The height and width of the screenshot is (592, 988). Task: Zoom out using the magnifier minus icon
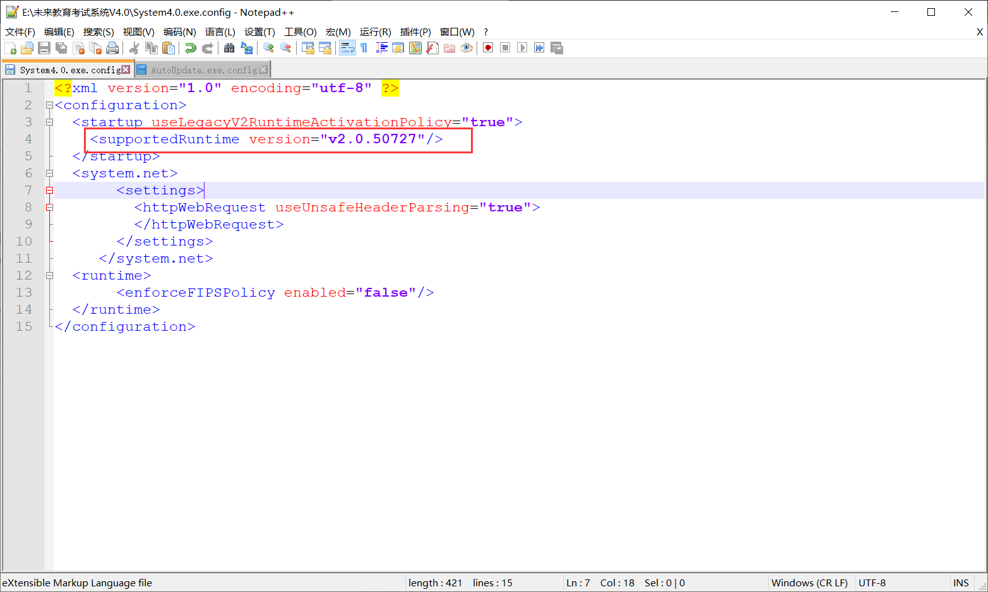(285, 48)
